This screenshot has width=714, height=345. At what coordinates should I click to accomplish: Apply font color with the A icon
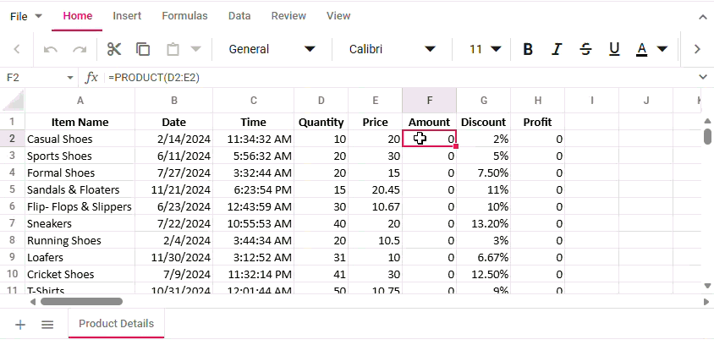(x=641, y=49)
